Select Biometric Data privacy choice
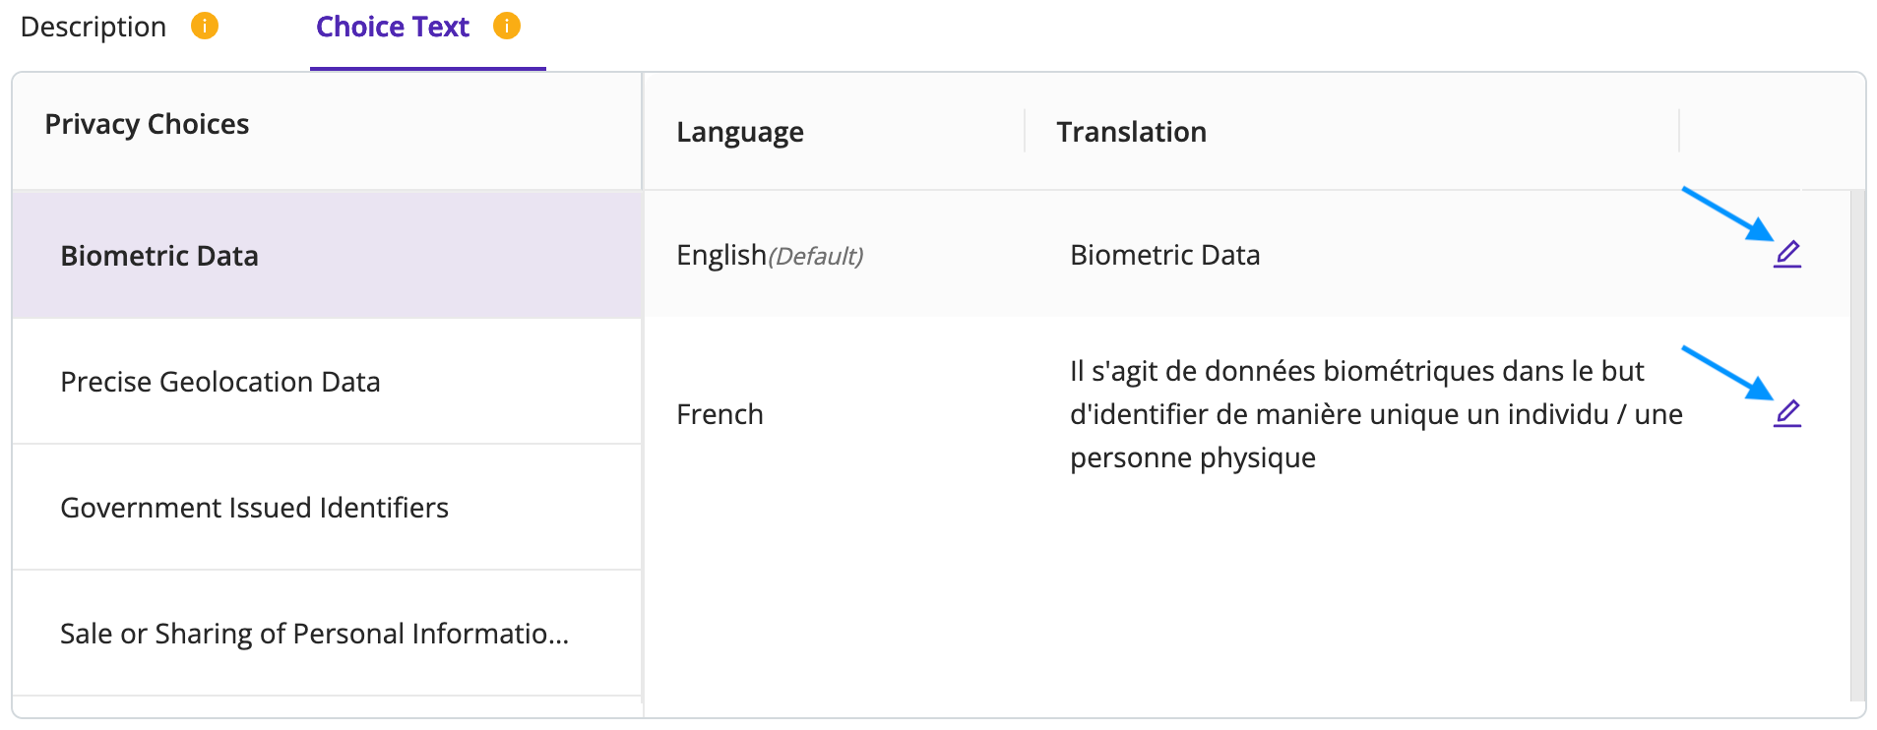The image size is (1877, 730). [327, 255]
